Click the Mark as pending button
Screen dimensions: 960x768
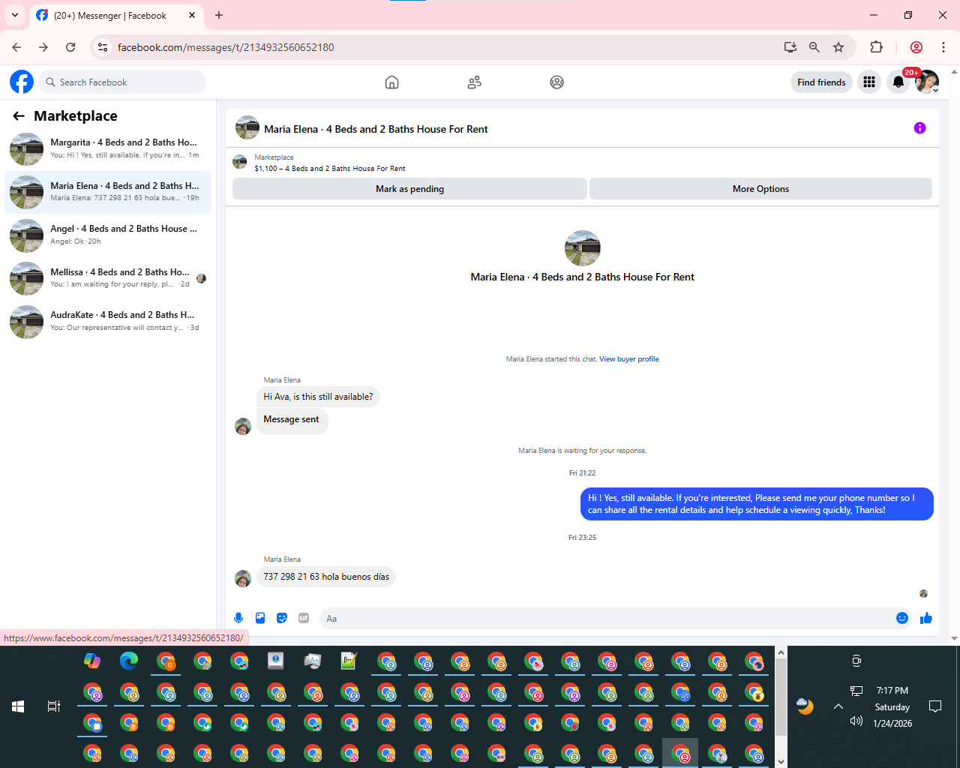(409, 189)
